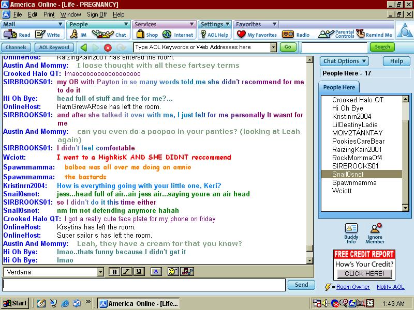Image resolution: width=414 pixels, height=310 pixels.
Task: Select Wciott in member list
Action: (x=362, y=191)
